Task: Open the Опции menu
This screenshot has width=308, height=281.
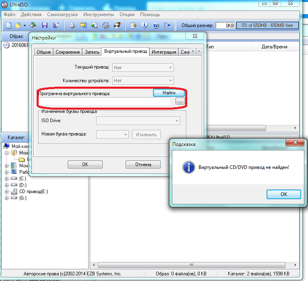Action: pos(127,15)
